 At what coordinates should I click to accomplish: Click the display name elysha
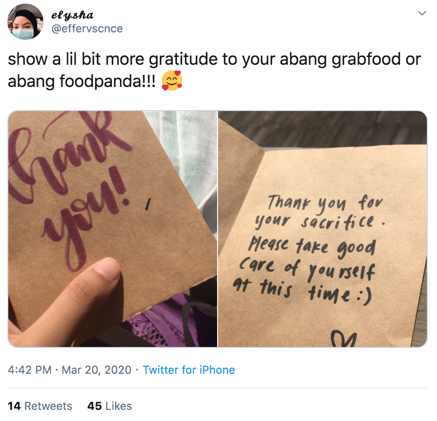72,15
